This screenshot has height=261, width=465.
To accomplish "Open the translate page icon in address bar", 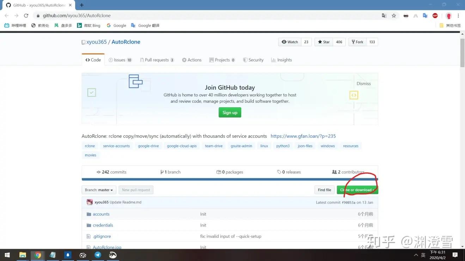I will pyautogui.click(x=384, y=15).
